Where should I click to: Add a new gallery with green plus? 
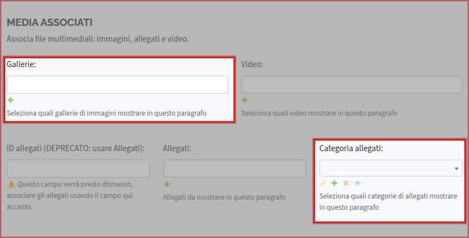click(11, 100)
